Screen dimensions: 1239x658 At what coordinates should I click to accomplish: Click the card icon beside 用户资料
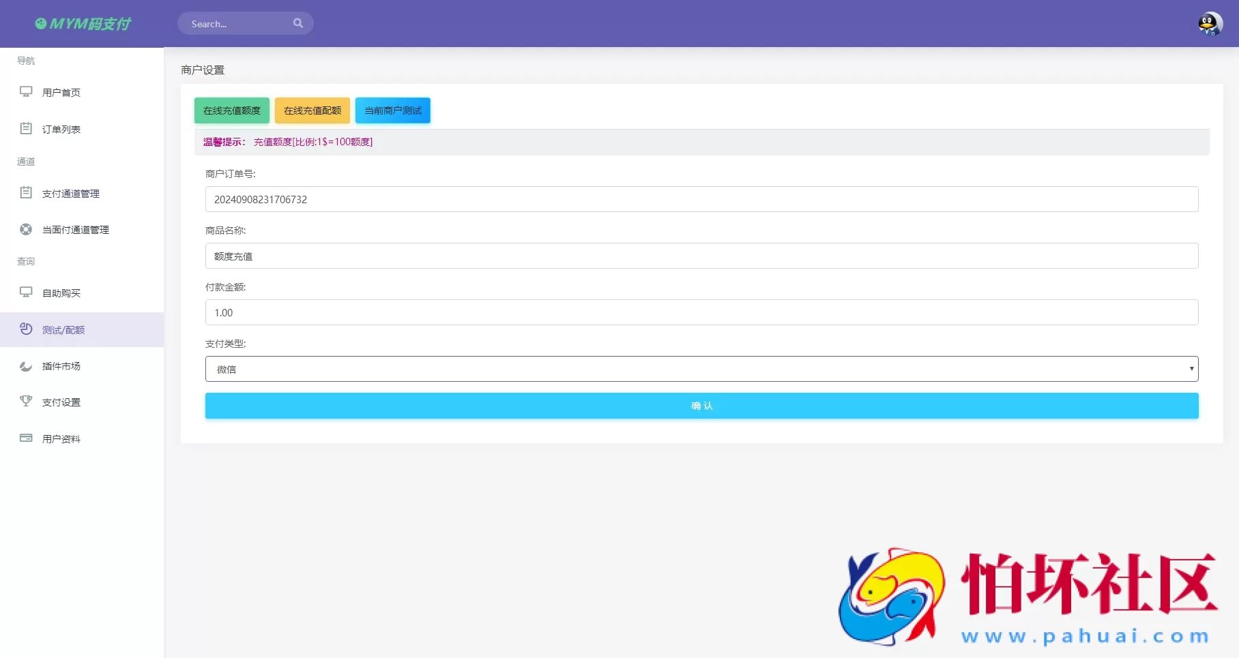pos(26,438)
